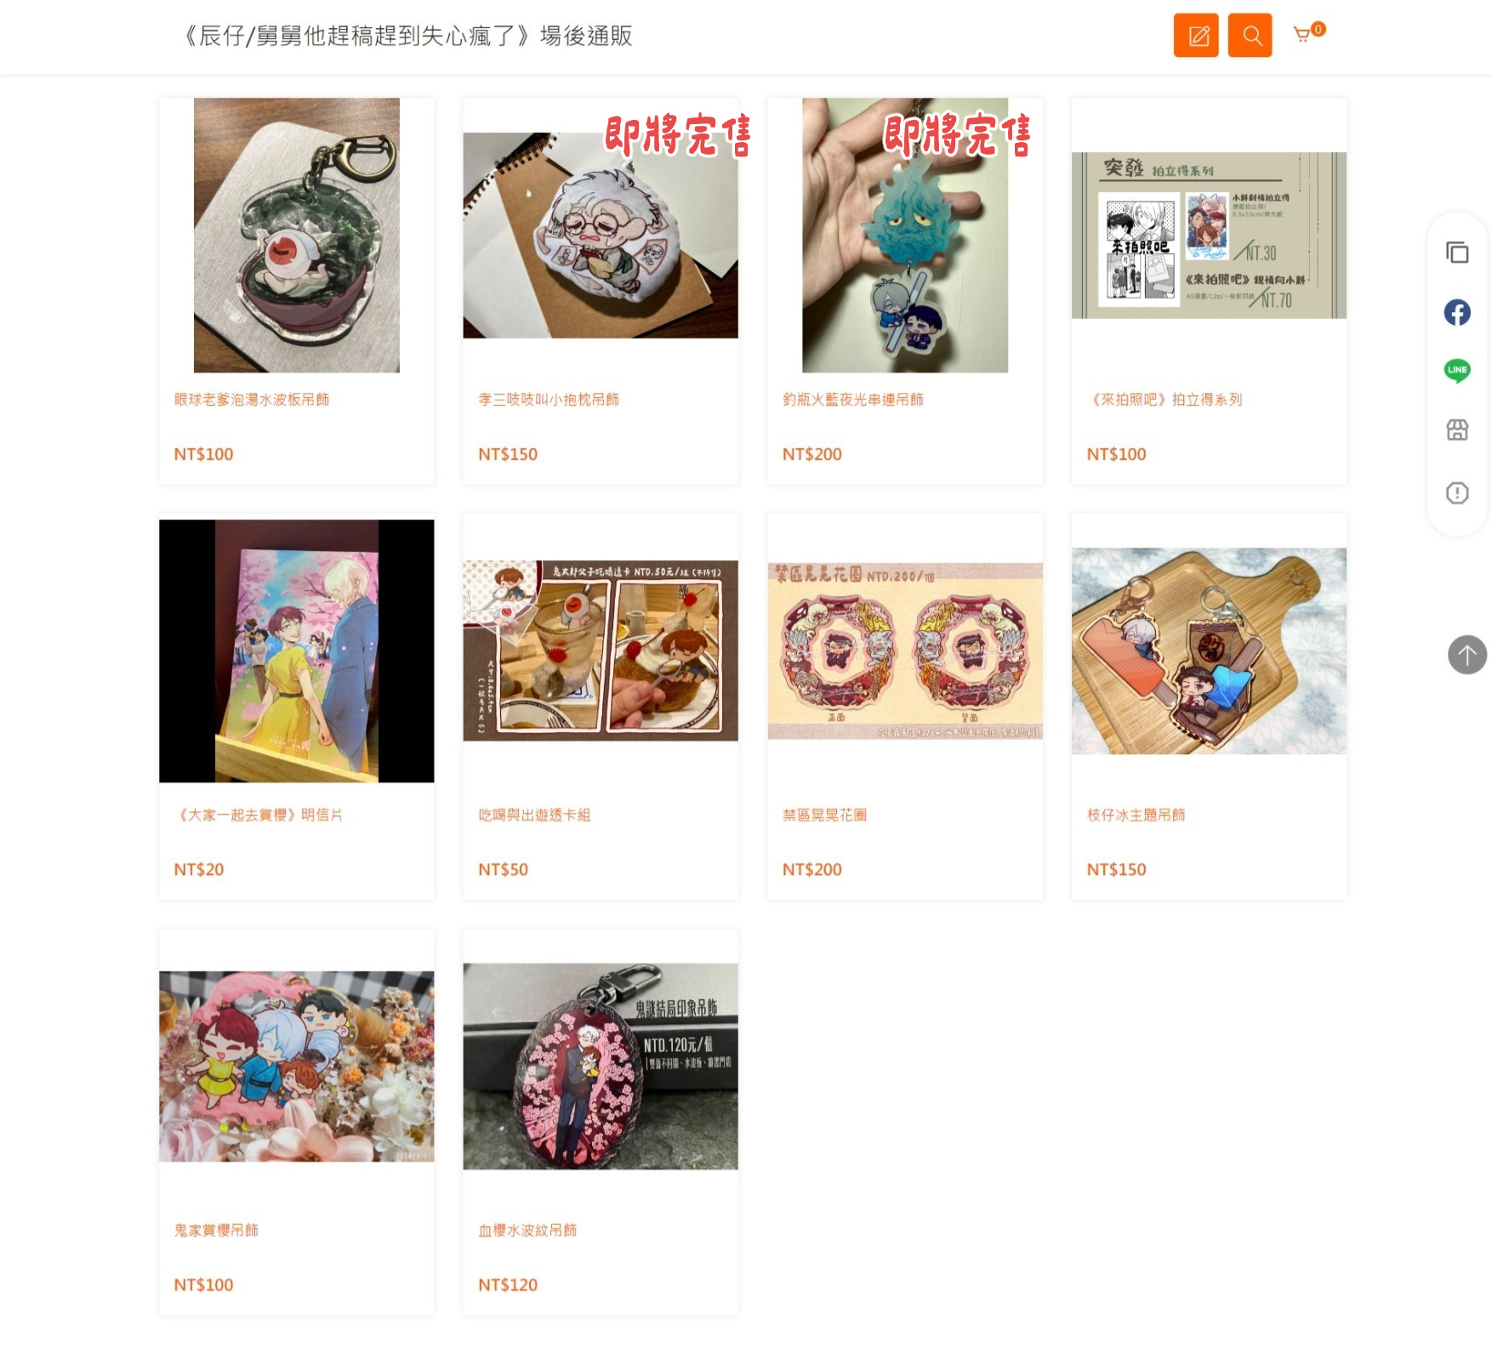Share via the green LINE icon
The height and width of the screenshot is (1364, 1492).
(x=1456, y=370)
